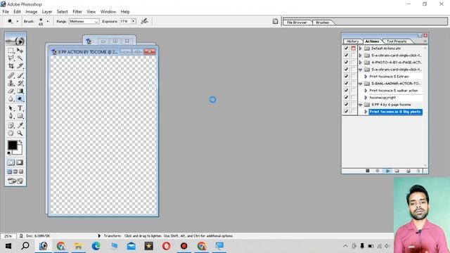Open the Layer menu
Screen dimensions: 450x253
click(47, 12)
